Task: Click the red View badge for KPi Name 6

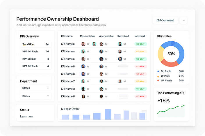Action: coord(140,96)
